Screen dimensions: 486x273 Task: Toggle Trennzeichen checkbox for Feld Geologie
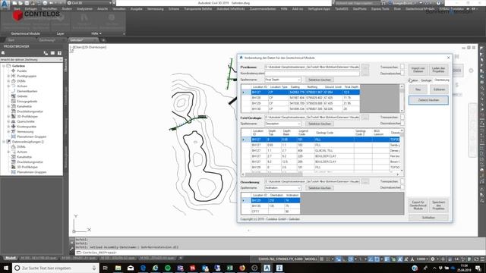coord(402,117)
